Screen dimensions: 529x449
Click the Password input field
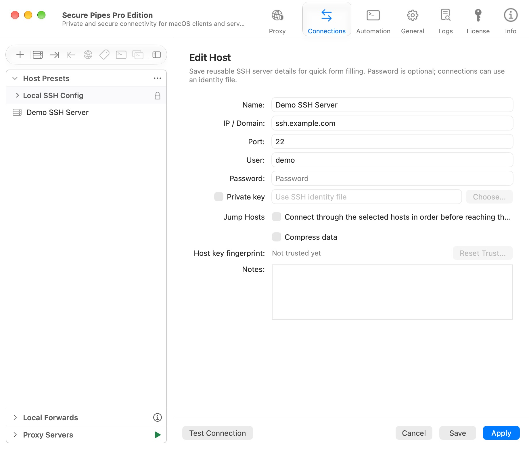click(392, 178)
